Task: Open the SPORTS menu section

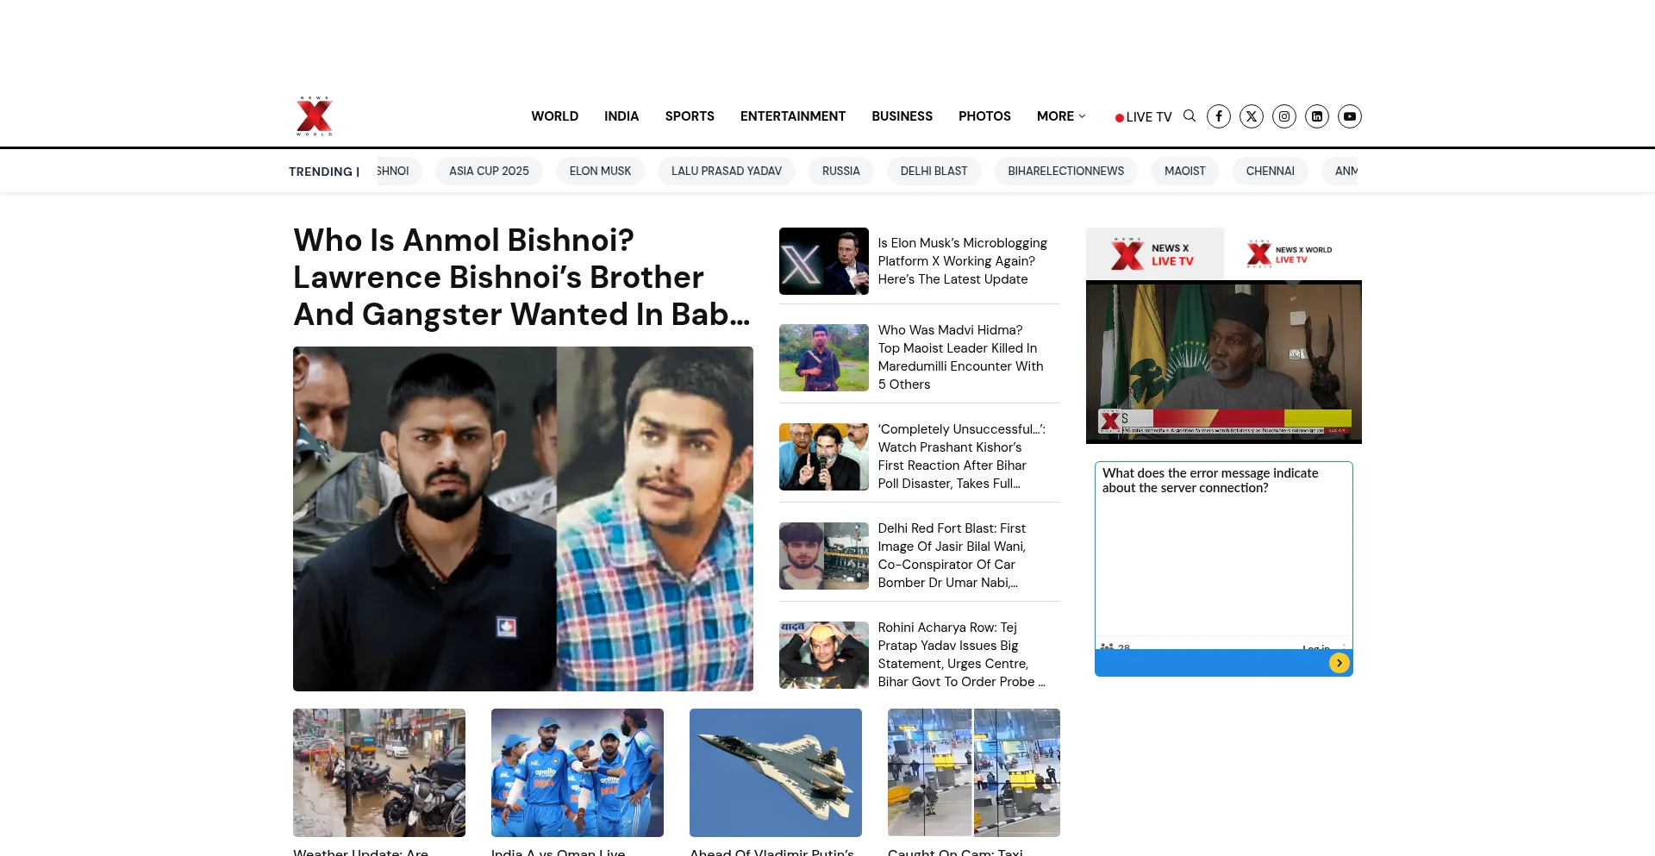Action: 690,116
